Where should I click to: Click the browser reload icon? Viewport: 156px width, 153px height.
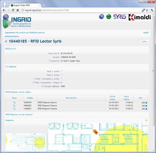point(13,10)
